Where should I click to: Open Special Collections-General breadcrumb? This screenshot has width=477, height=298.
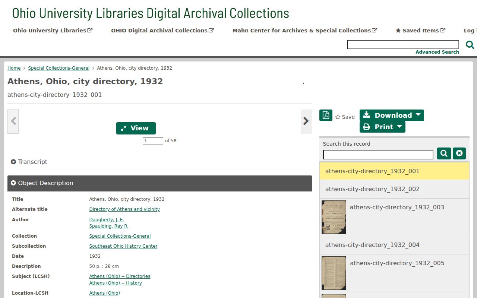point(59,68)
